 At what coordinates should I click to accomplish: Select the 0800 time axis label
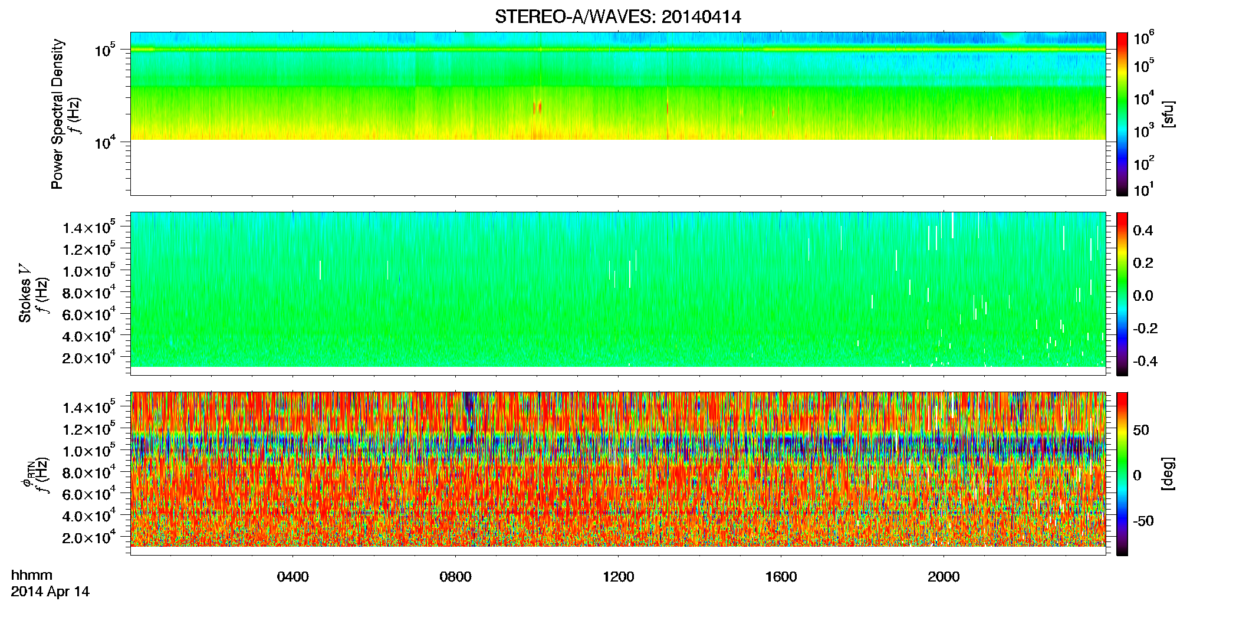point(455,577)
